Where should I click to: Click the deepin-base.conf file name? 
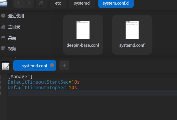click(83, 45)
